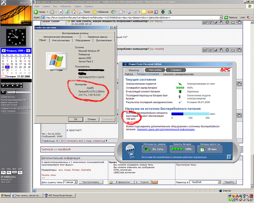Click the crossed-circle icon in the [re: F4nt0M] post

point(227,50)
